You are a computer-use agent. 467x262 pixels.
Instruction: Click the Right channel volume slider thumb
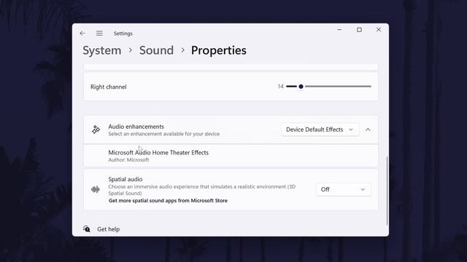coord(301,87)
